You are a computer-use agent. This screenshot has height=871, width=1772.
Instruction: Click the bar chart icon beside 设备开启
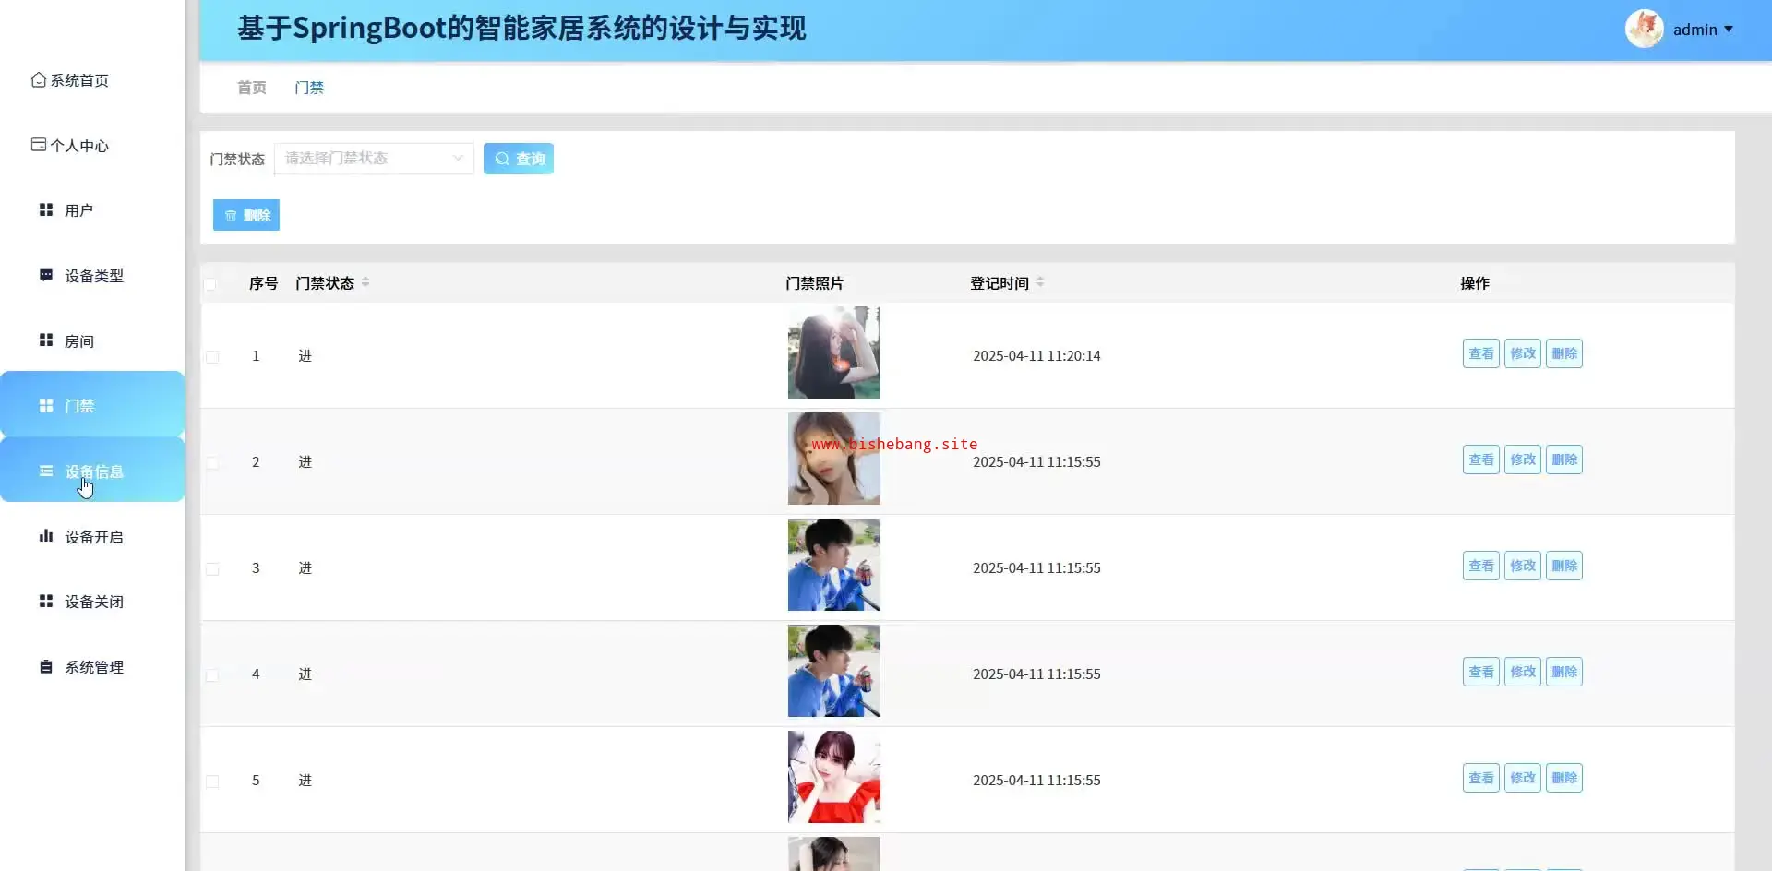point(46,535)
